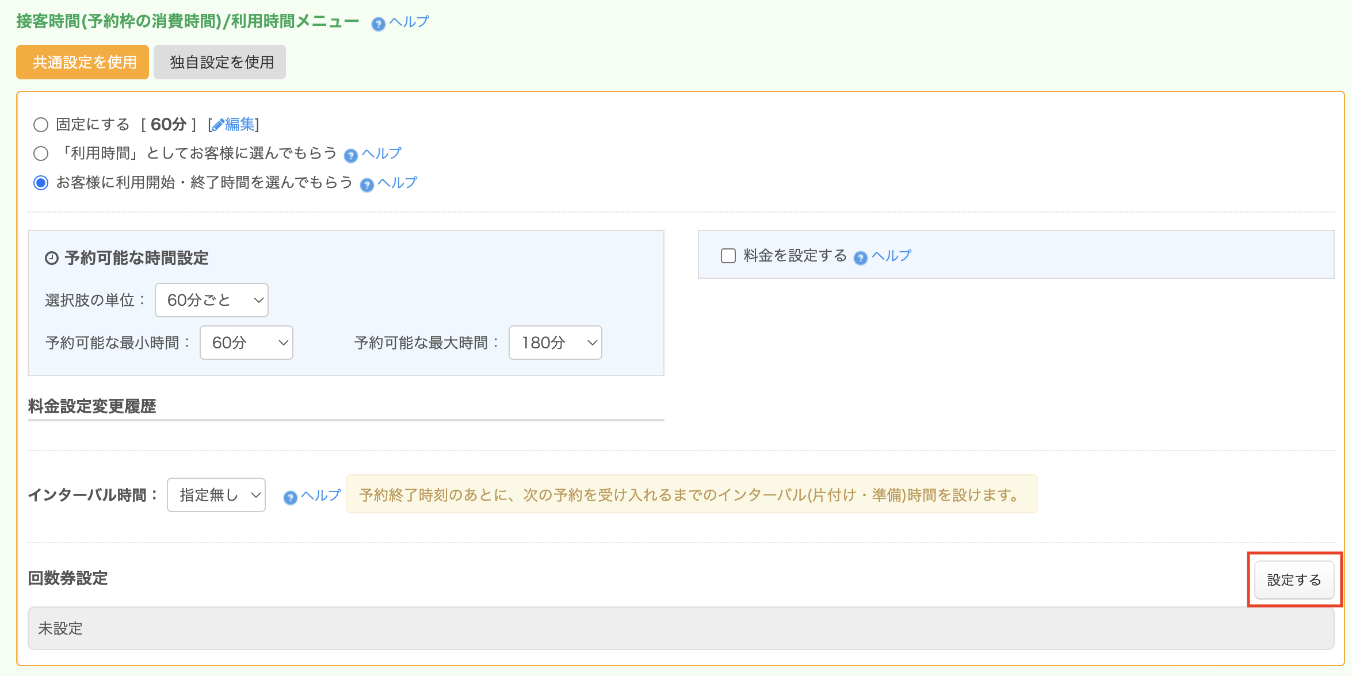The image size is (1352, 676).
Task: Switch to 共通設定を使用 tab
Action: (83, 62)
